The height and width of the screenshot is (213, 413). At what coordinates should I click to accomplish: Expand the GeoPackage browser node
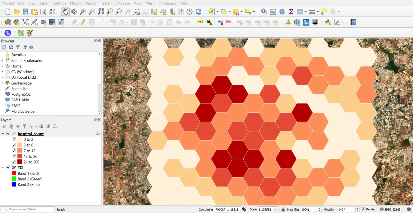[2, 83]
